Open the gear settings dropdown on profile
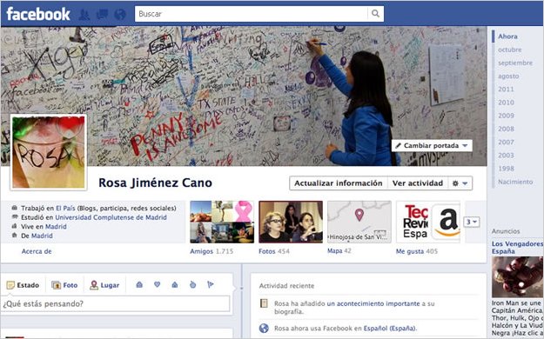 click(x=460, y=183)
